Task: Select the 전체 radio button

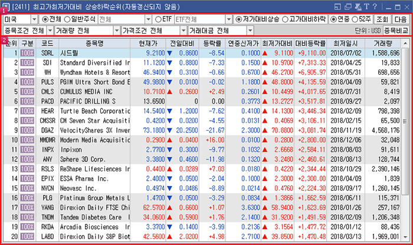Action: [x=45, y=19]
